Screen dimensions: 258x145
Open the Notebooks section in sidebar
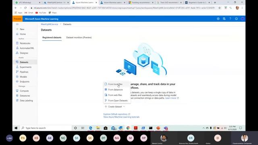click(25, 43)
